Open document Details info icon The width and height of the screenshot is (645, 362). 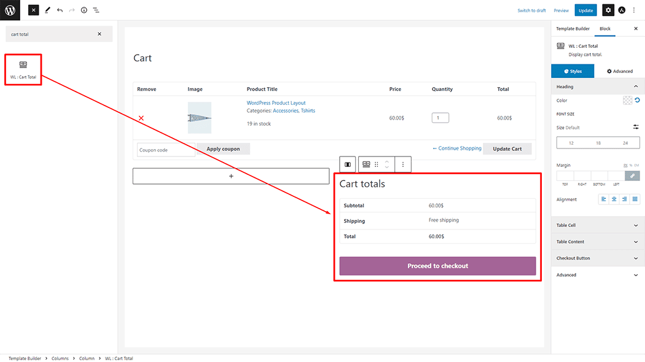pyautogui.click(x=84, y=10)
